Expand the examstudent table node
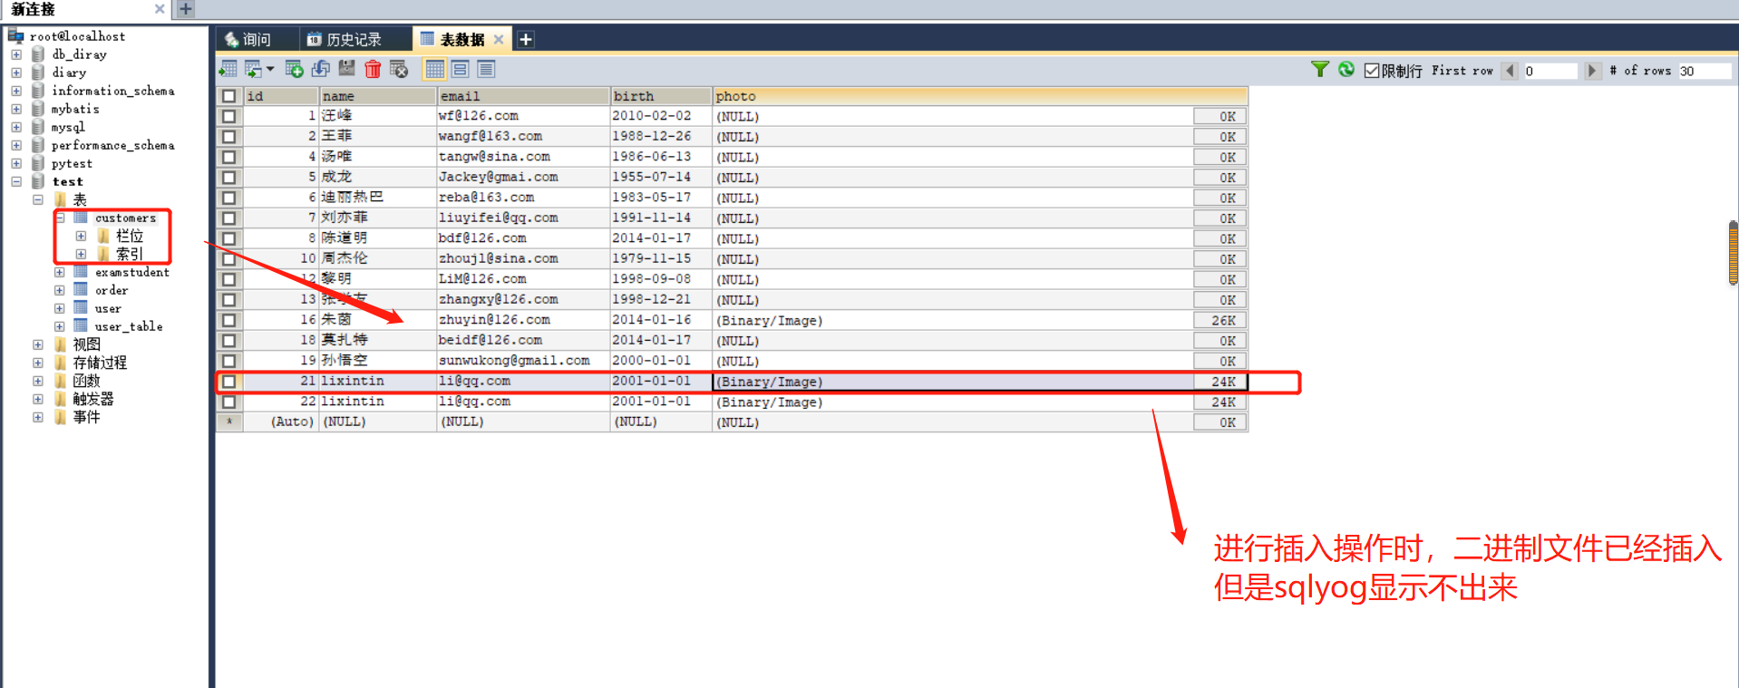The width and height of the screenshot is (1739, 688). coord(60,272)
